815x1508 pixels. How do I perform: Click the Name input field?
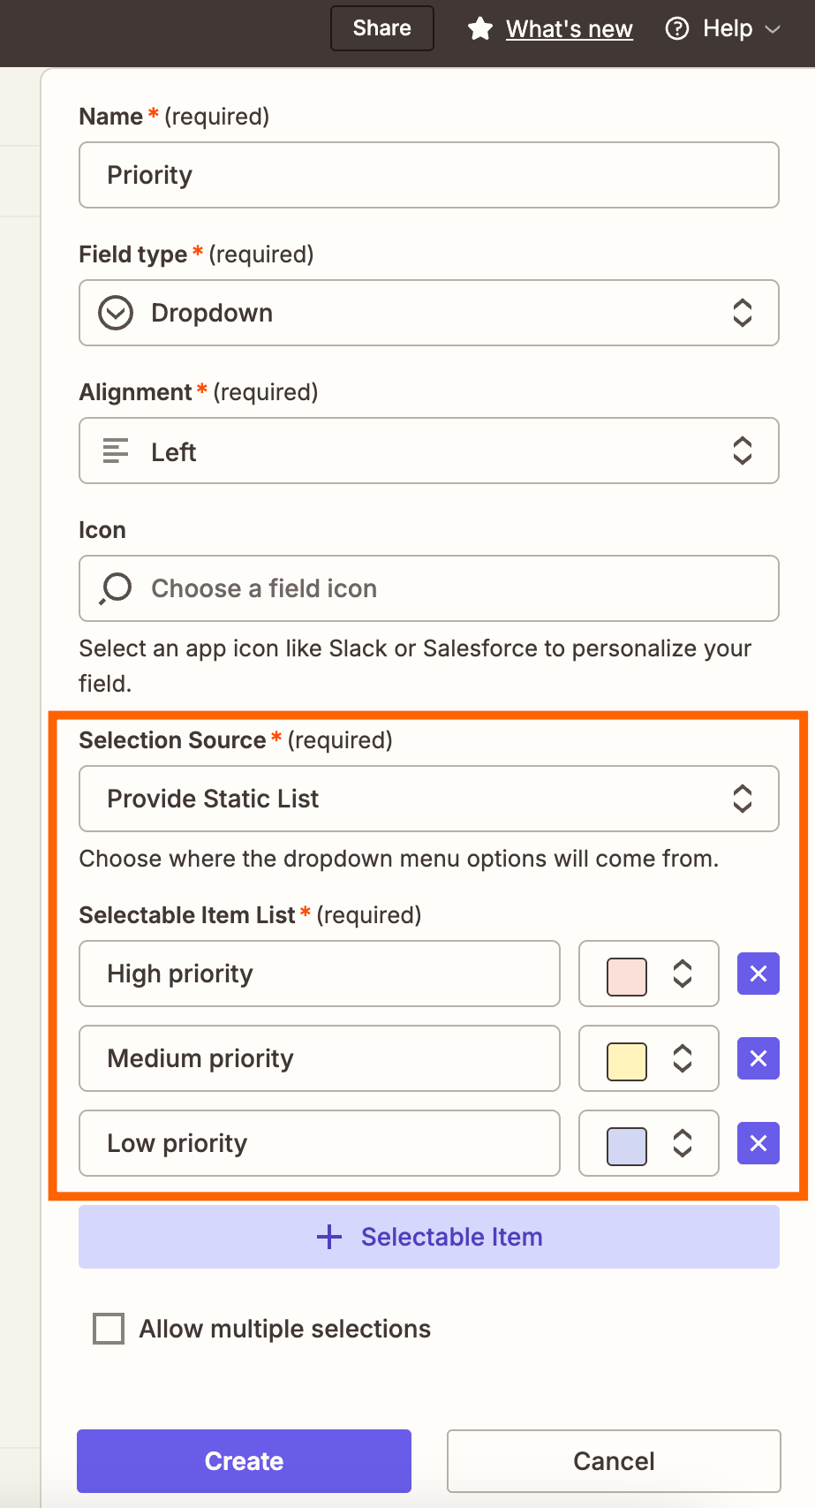[x=429, y=175]
